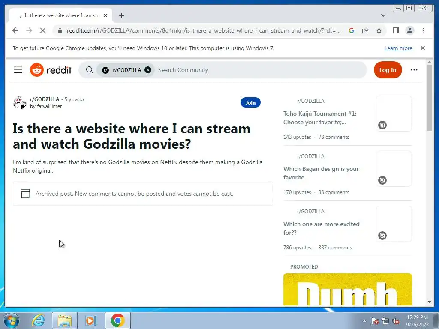Open Which Bagan design is your favorite

click(321, 173)
